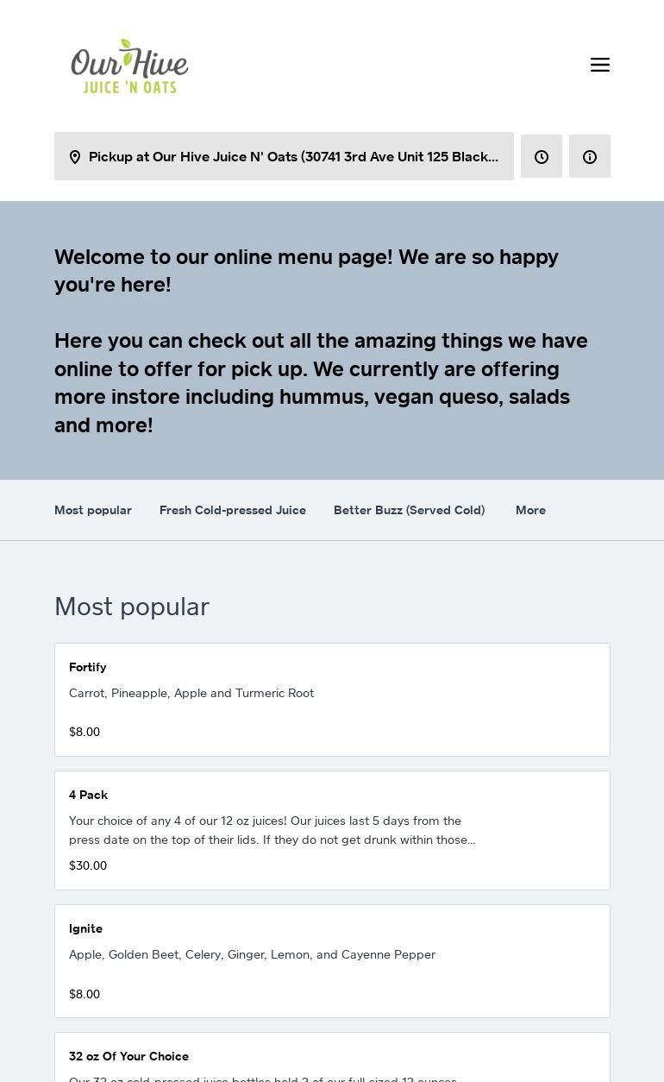This screenshot has width=664, height=1082.
Task: Click the Ignite item title
Action: pos(86,929)
